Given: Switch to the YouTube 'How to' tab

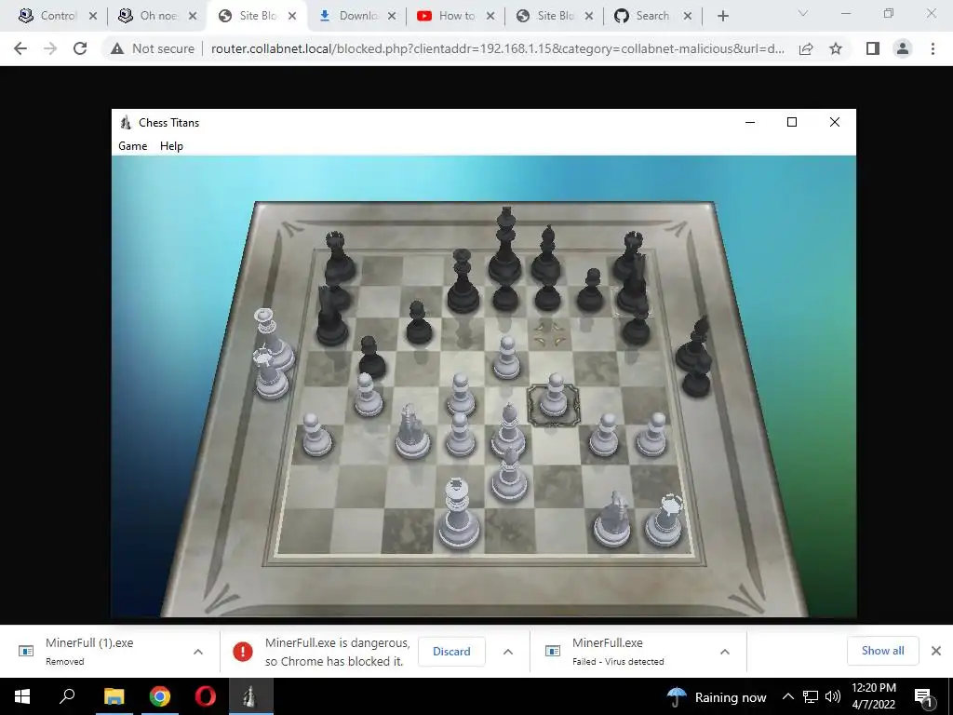Looking at the screenshot, I should pyautogui.click(x=456, y=16).
